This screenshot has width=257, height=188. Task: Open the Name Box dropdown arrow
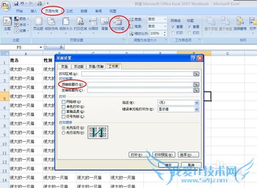point(41,47)
